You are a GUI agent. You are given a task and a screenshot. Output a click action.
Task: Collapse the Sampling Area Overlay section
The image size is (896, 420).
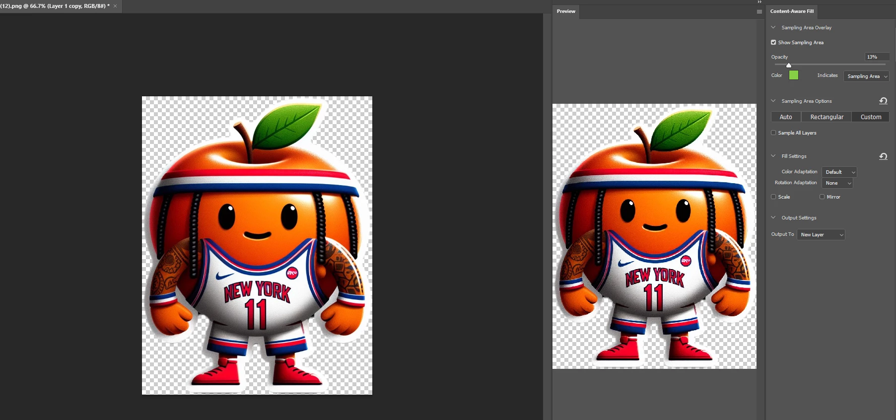[773, 27]
